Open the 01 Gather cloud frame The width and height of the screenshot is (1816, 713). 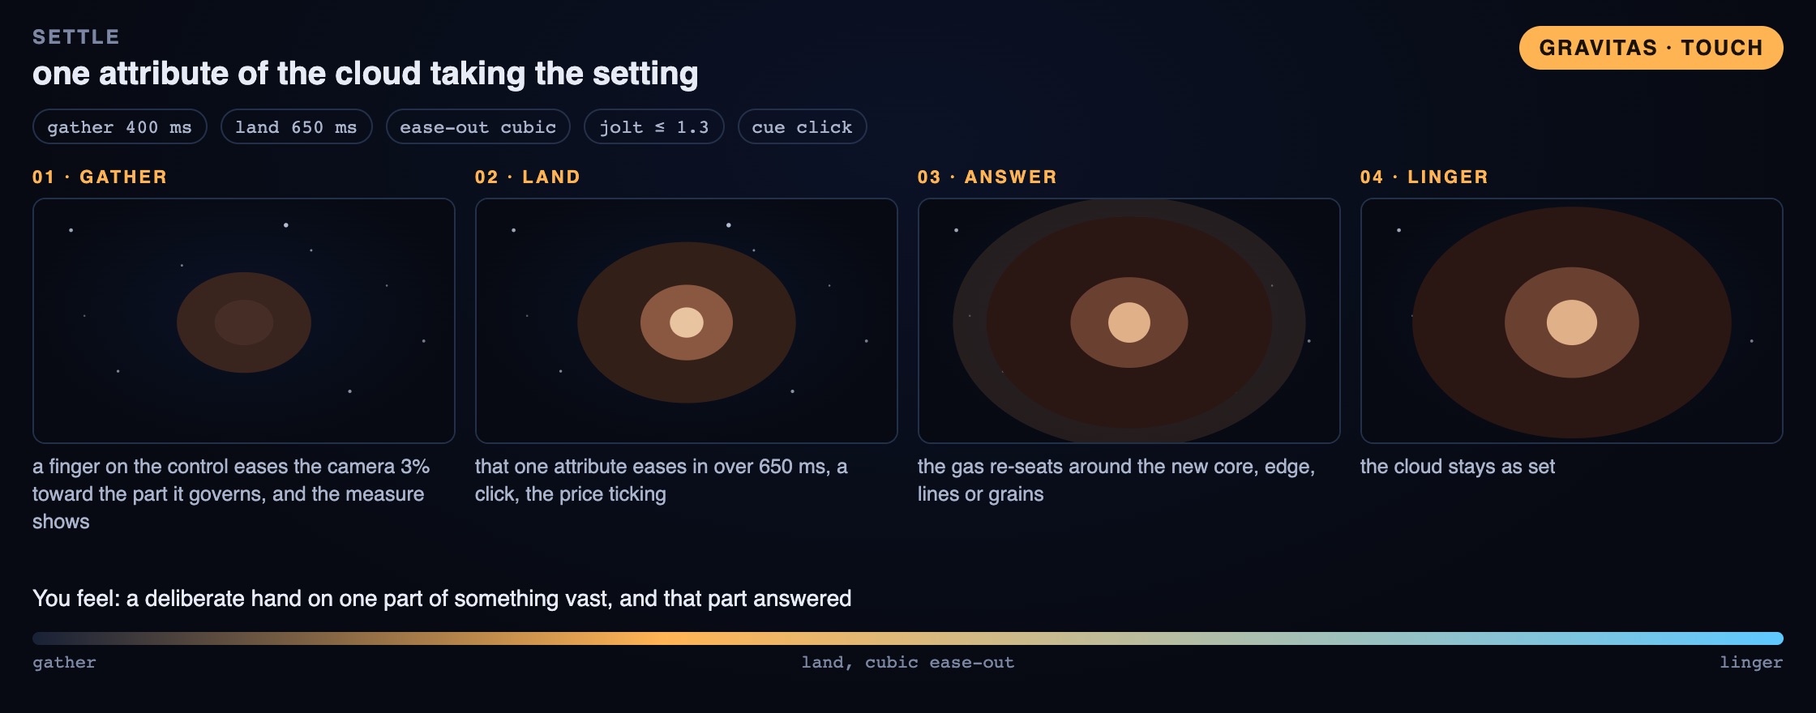pyautogui.click(x=244, y=321)
